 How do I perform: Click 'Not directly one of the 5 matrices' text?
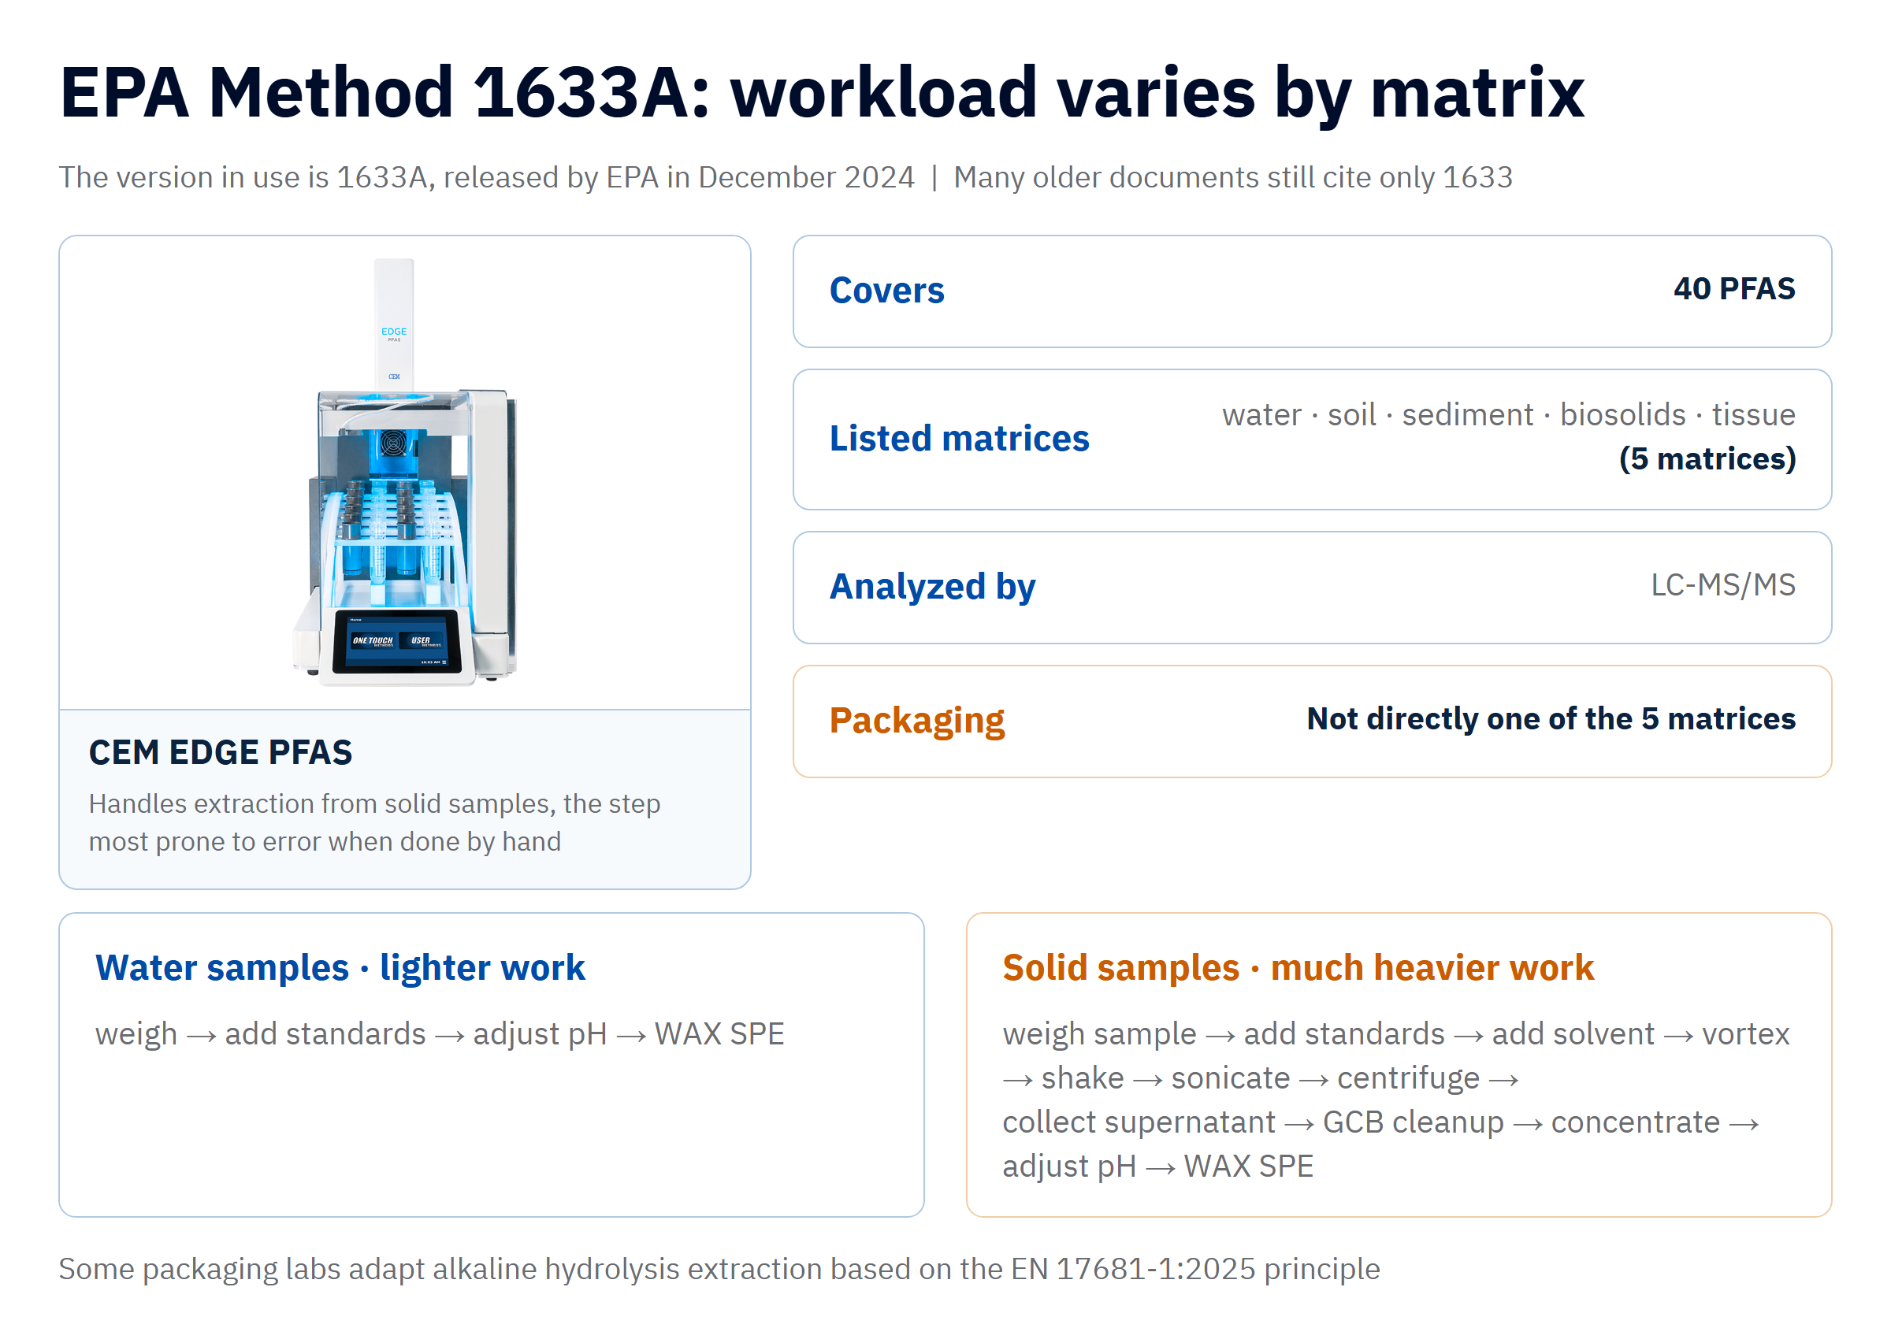(1551, 718)
